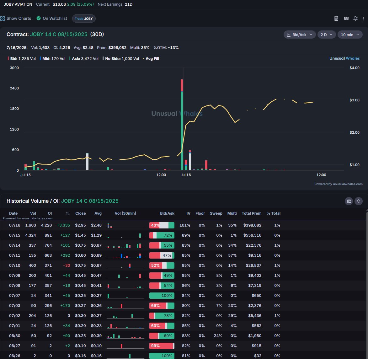Click the JOBY AVIATION ticker title

click(x=18, y=4)
